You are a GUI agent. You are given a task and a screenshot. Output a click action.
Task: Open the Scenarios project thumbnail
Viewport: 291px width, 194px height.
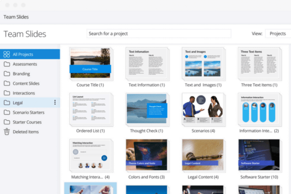click(204, 110)
